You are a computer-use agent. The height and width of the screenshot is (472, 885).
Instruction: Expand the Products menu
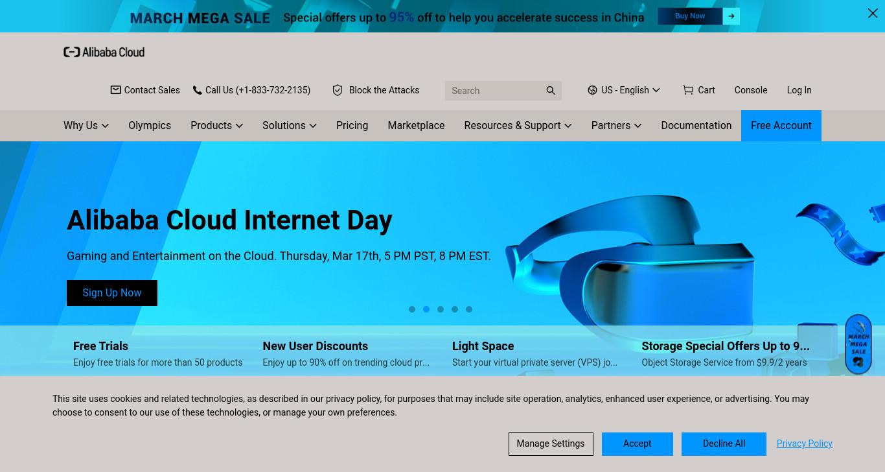click(216, 126)
